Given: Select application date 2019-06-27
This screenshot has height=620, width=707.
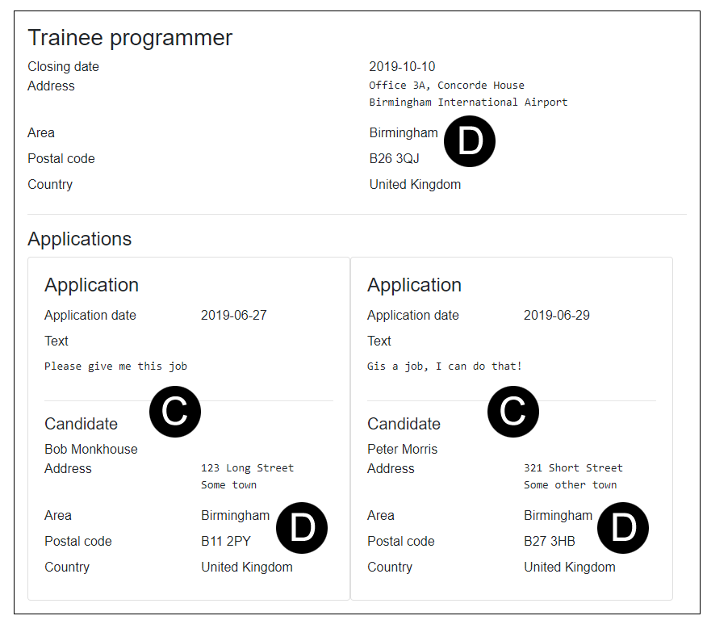Looking at the screenshot, I should pos(233,316).
